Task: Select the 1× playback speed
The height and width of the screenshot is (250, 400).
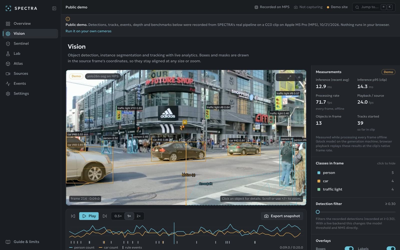Action: (129, 216)
